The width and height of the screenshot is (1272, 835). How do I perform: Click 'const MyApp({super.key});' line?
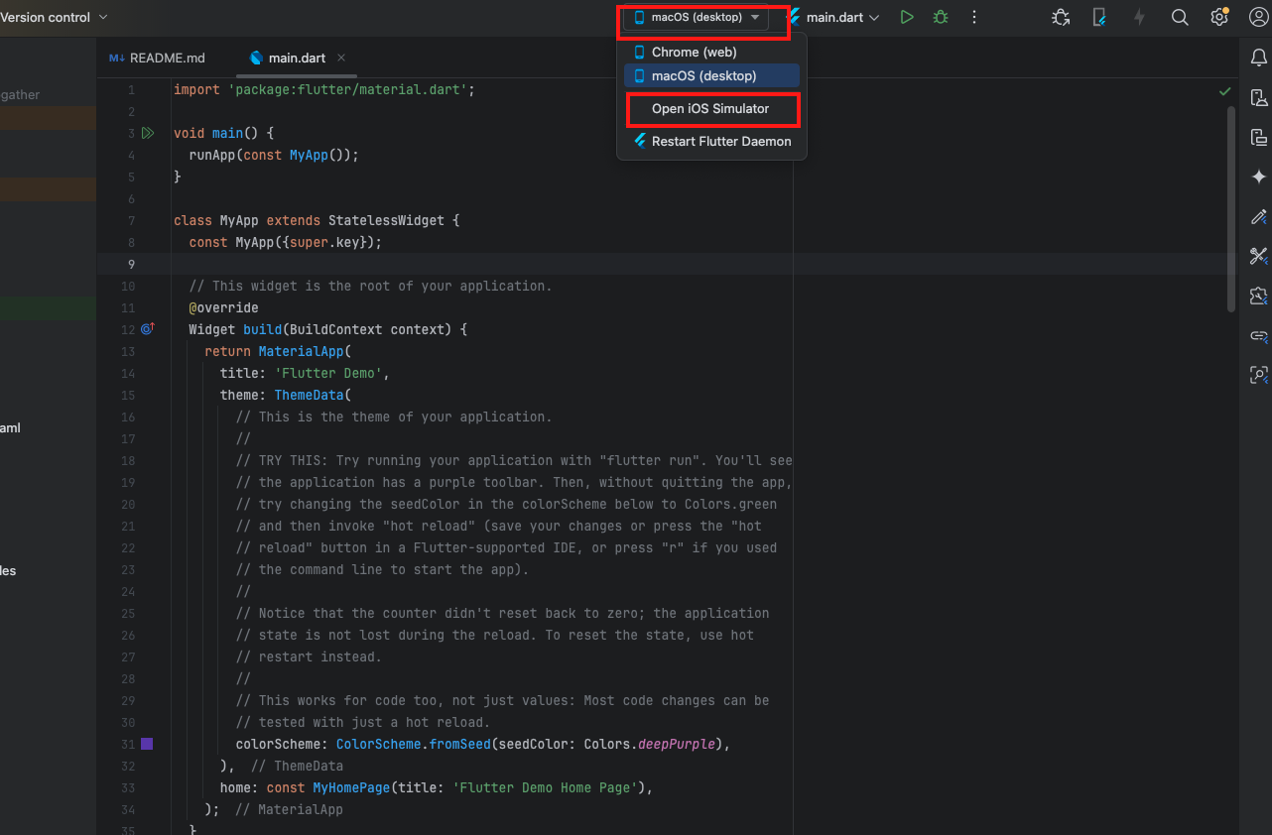(x=286, y=242)
